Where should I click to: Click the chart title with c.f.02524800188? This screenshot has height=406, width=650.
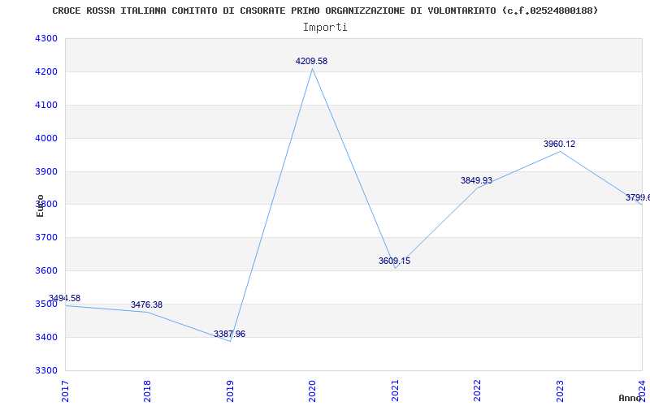point(325,11)
